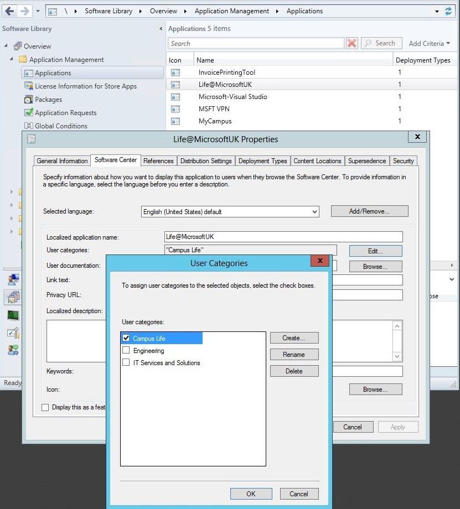Uncheck the Campus Life category
The image size is (460, 509).
(x=126, y=338)
